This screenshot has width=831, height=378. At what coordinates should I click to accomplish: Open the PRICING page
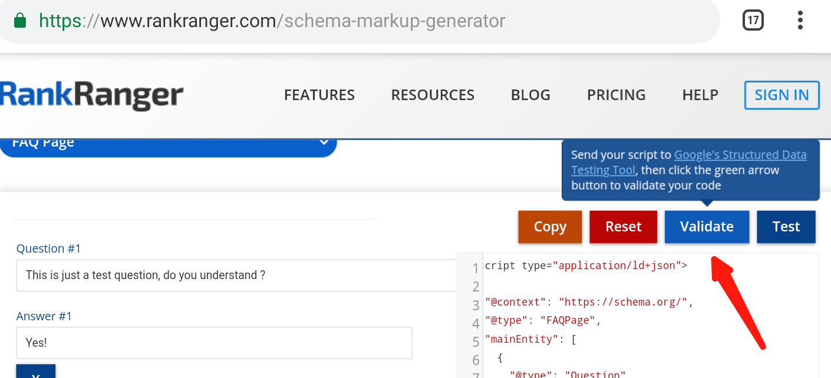pos(616,95)
